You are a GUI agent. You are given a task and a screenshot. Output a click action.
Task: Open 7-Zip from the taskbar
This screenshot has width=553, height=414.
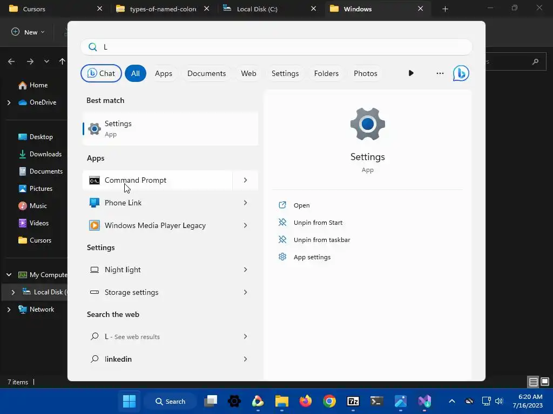[353, 401]
